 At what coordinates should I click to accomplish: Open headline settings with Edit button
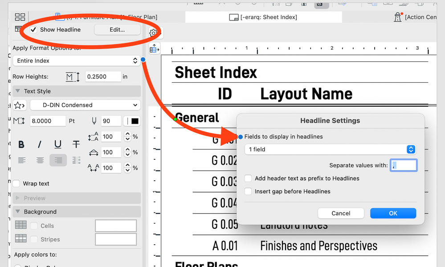[117, 30]
